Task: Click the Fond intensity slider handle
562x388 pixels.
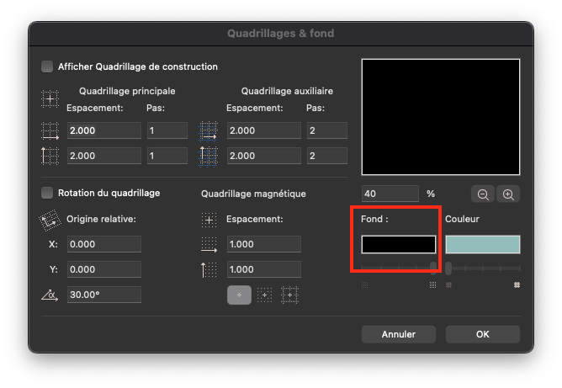Action: 433,268
